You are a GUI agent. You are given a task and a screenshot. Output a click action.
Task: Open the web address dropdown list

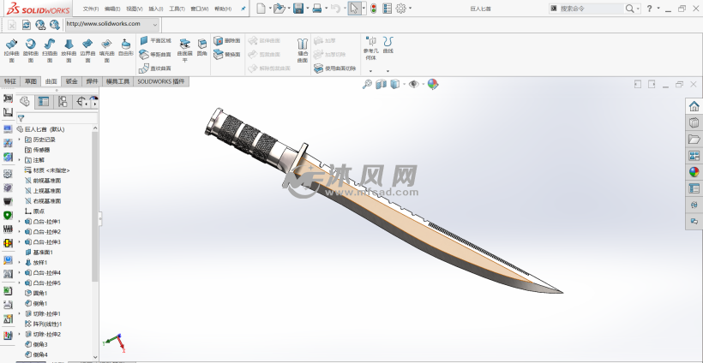154,24
